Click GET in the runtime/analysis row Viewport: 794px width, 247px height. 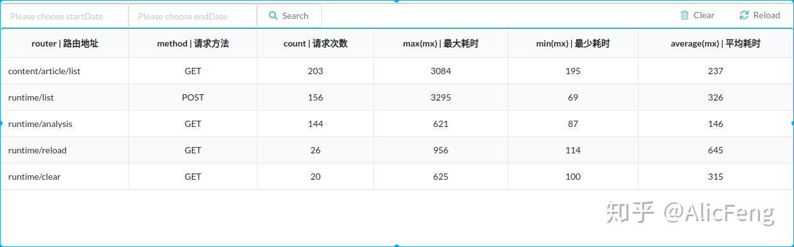click(x=193, y=124)
